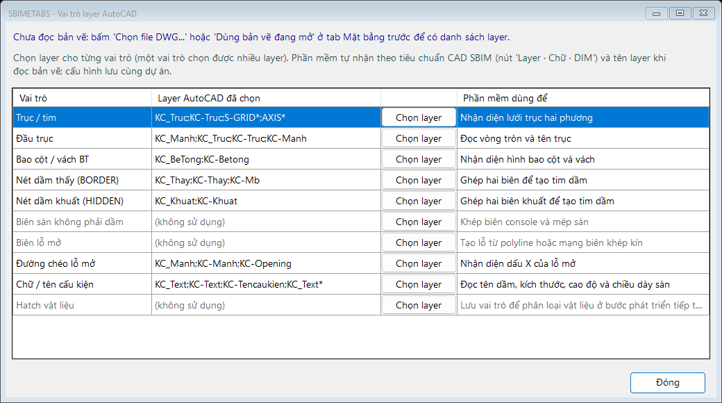
Task: Click layer cell 'KC_Thay;KC-Thay;KC-Mb'
Action: pyautogui.click(x=266, y=180)
